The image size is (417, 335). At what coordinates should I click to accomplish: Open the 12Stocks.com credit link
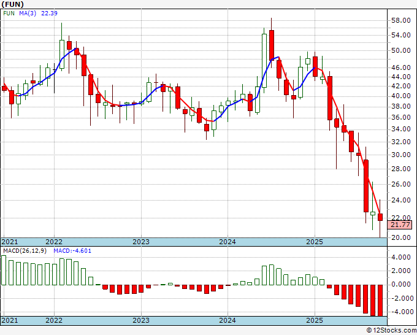coord(391,331)
